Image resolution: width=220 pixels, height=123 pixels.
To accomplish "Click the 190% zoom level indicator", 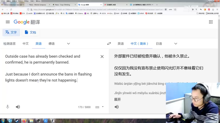I will click(170, 10).
